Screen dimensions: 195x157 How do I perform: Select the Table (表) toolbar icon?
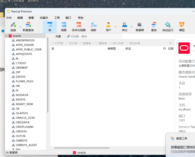tap(50, 27)
